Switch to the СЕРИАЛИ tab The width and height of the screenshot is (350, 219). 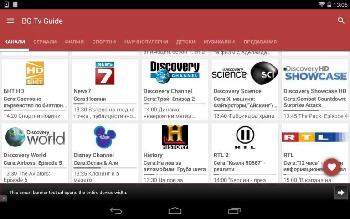pyautogui.click(x=45, y=42)
